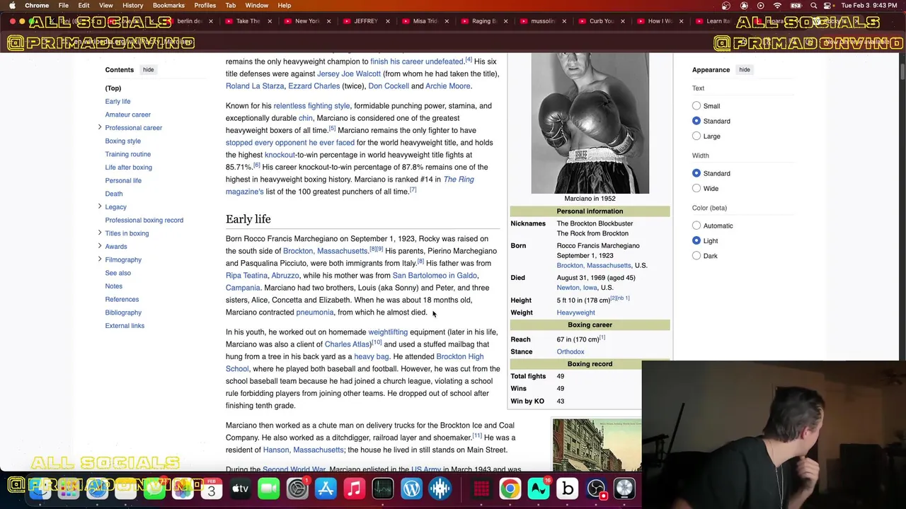This screenshot has height=509, width=906.
Task: Open System Settings from the dock
Action: point(297,488)
